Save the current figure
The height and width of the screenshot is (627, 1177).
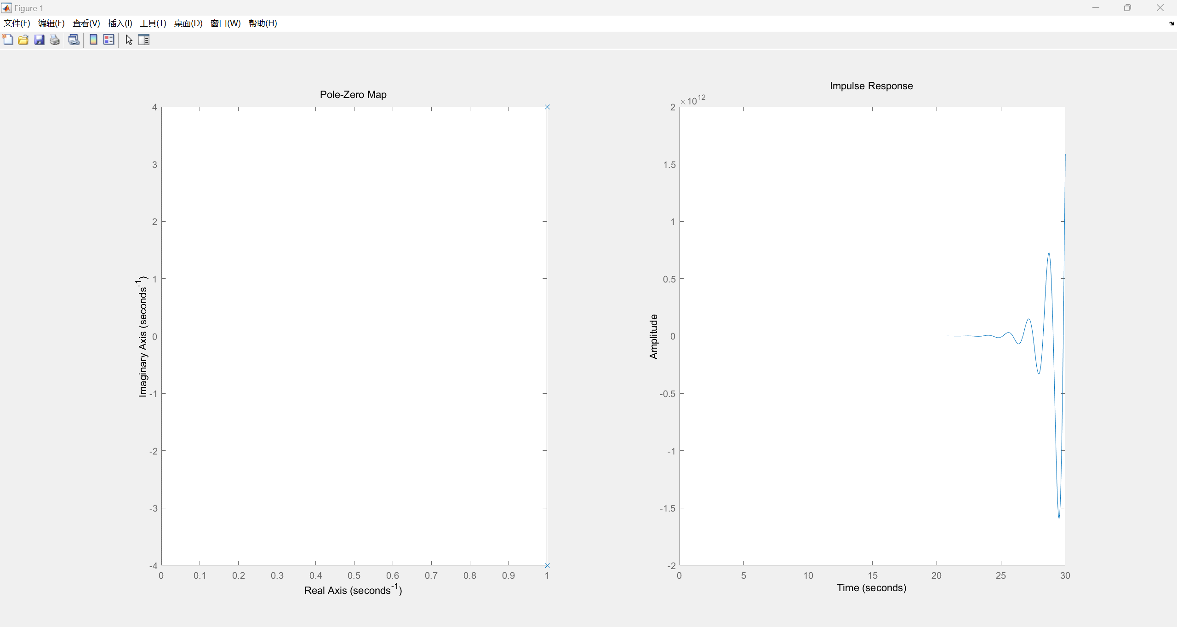39,40
